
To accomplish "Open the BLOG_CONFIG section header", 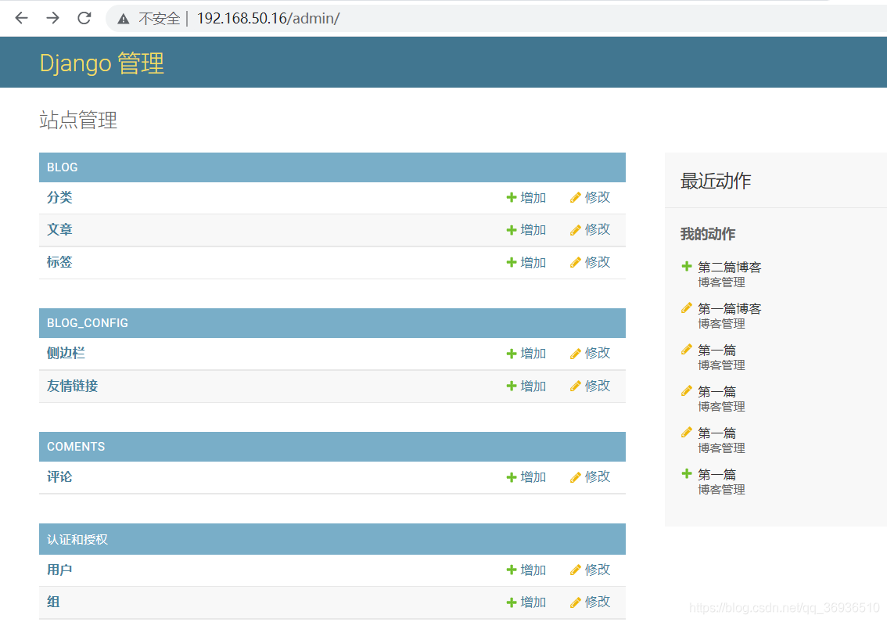I will (88, 323).
